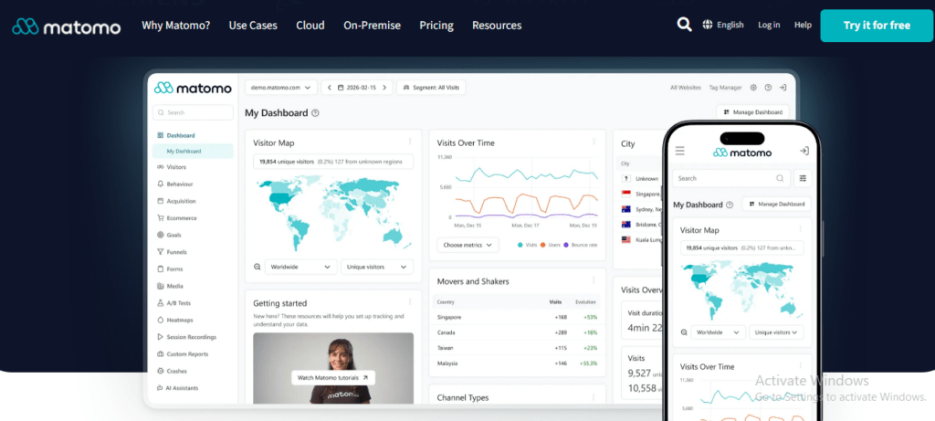Open the All Websites link
The image size is (935, 421).
(686, 88)
